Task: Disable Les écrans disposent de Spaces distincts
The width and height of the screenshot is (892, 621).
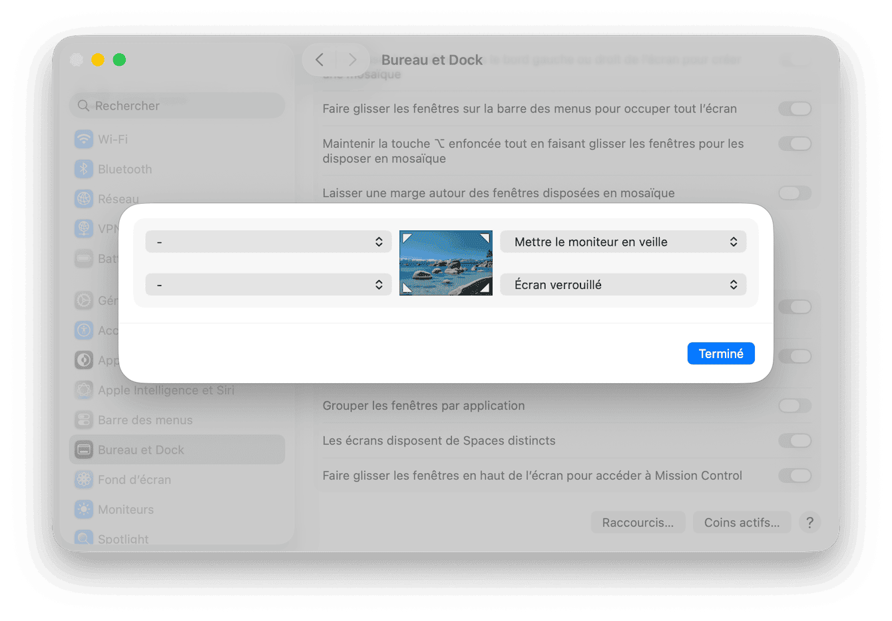Action: click(795, 441)
